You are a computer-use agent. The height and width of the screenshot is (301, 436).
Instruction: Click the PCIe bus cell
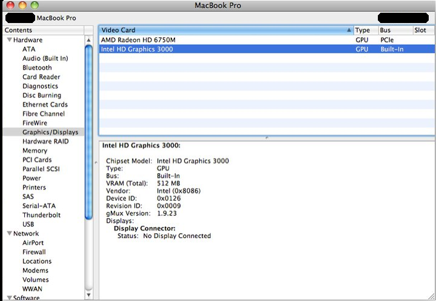[x=387, y=40]
